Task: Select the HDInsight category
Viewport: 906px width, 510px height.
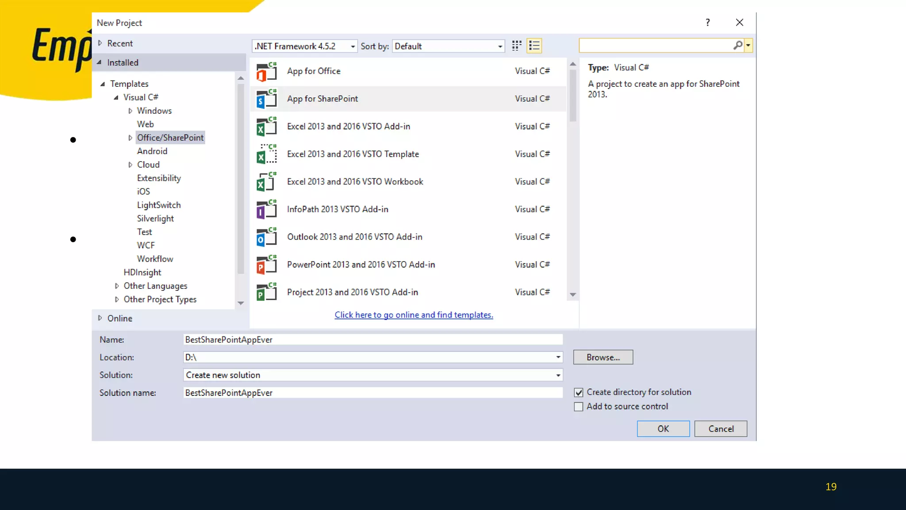Action: (x=142, y=272)
